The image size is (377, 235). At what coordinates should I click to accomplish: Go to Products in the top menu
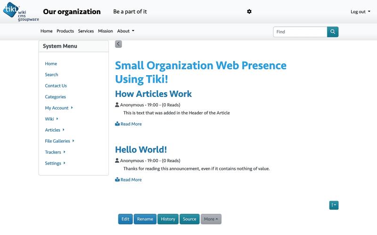click(65, 31)
